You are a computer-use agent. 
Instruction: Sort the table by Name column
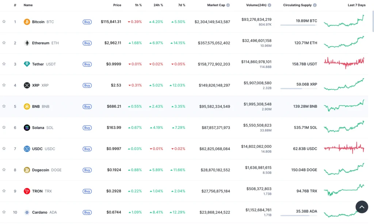[x=28, y=5]
